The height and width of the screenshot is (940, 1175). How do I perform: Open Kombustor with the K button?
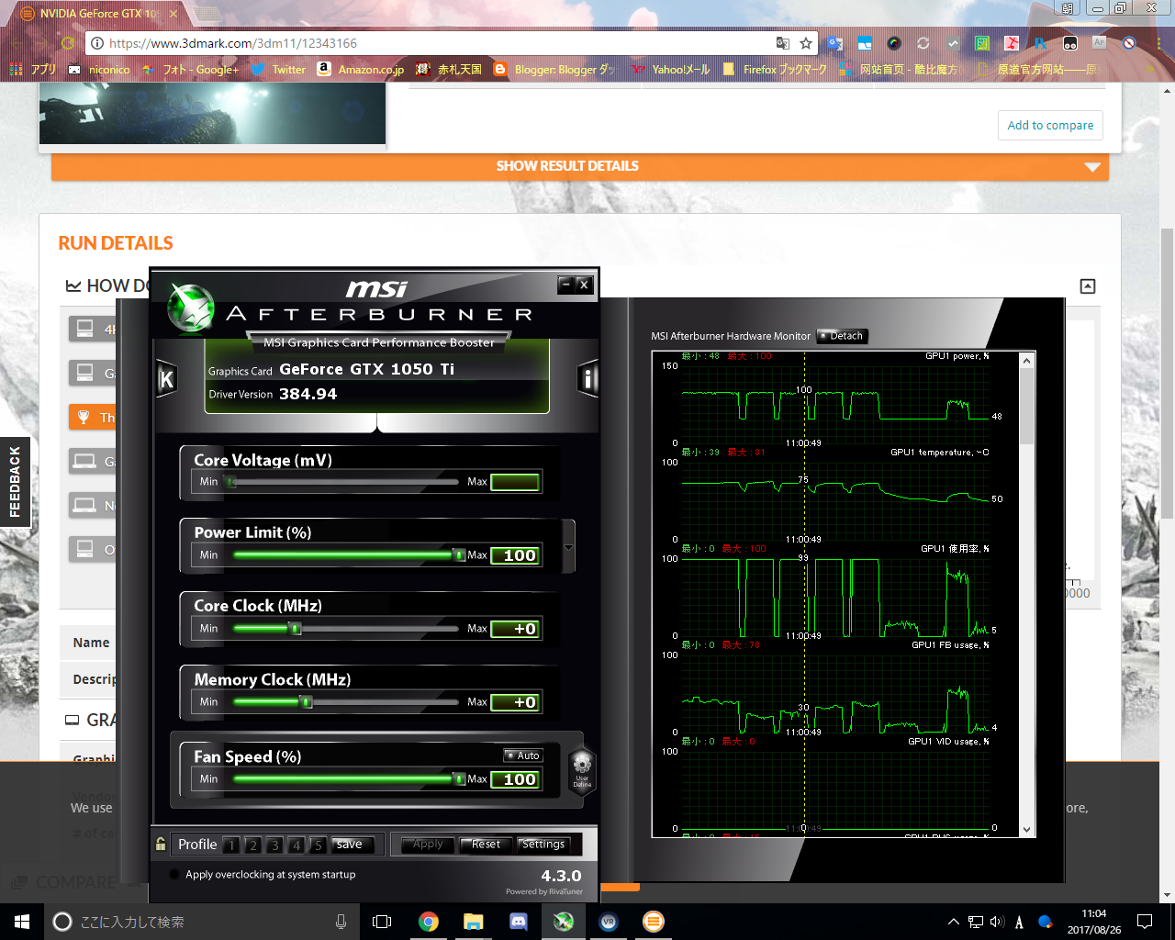(x=166, y=378)
